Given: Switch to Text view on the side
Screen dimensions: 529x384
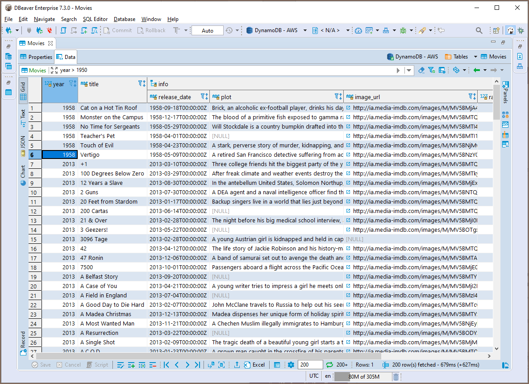Looking at the screenshot, I should [23, 117].
